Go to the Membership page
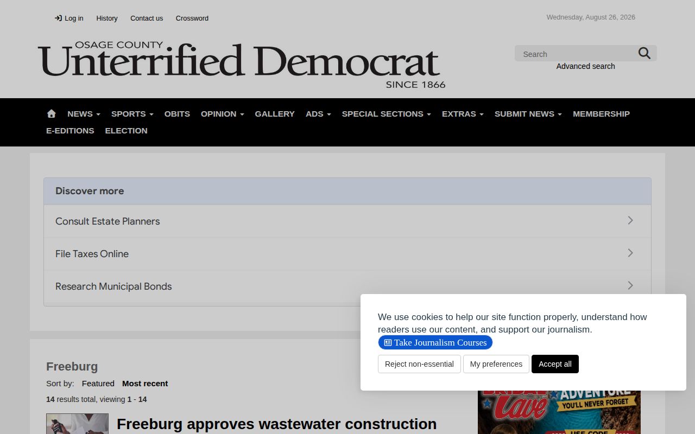The image size is (695, 434). click(601, 114)
